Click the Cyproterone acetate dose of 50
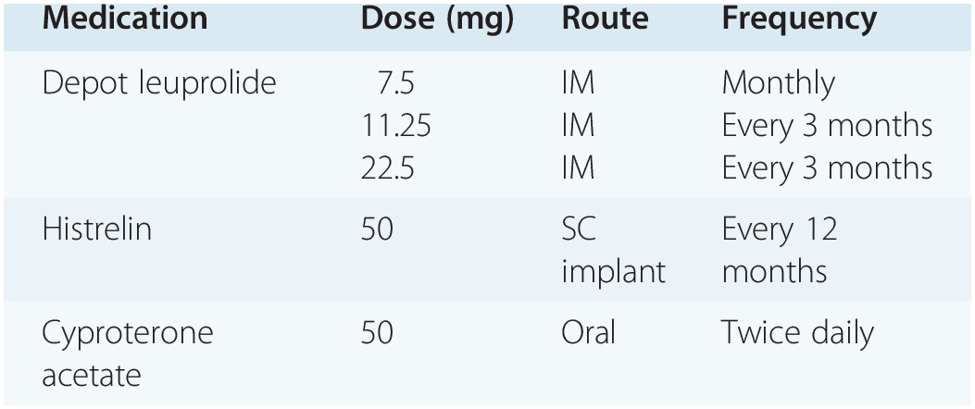Viewport: 975px width, 409px height. 378,333
